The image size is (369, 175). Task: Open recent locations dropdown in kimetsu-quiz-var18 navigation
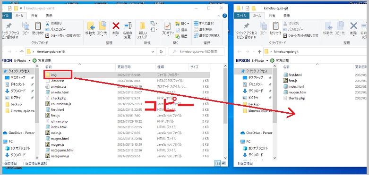coord(16,51)
